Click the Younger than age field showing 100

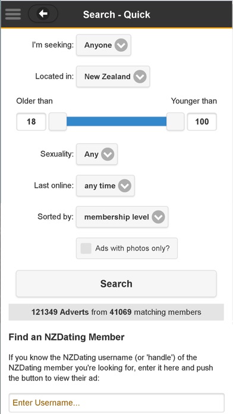[x=202, y=122]
